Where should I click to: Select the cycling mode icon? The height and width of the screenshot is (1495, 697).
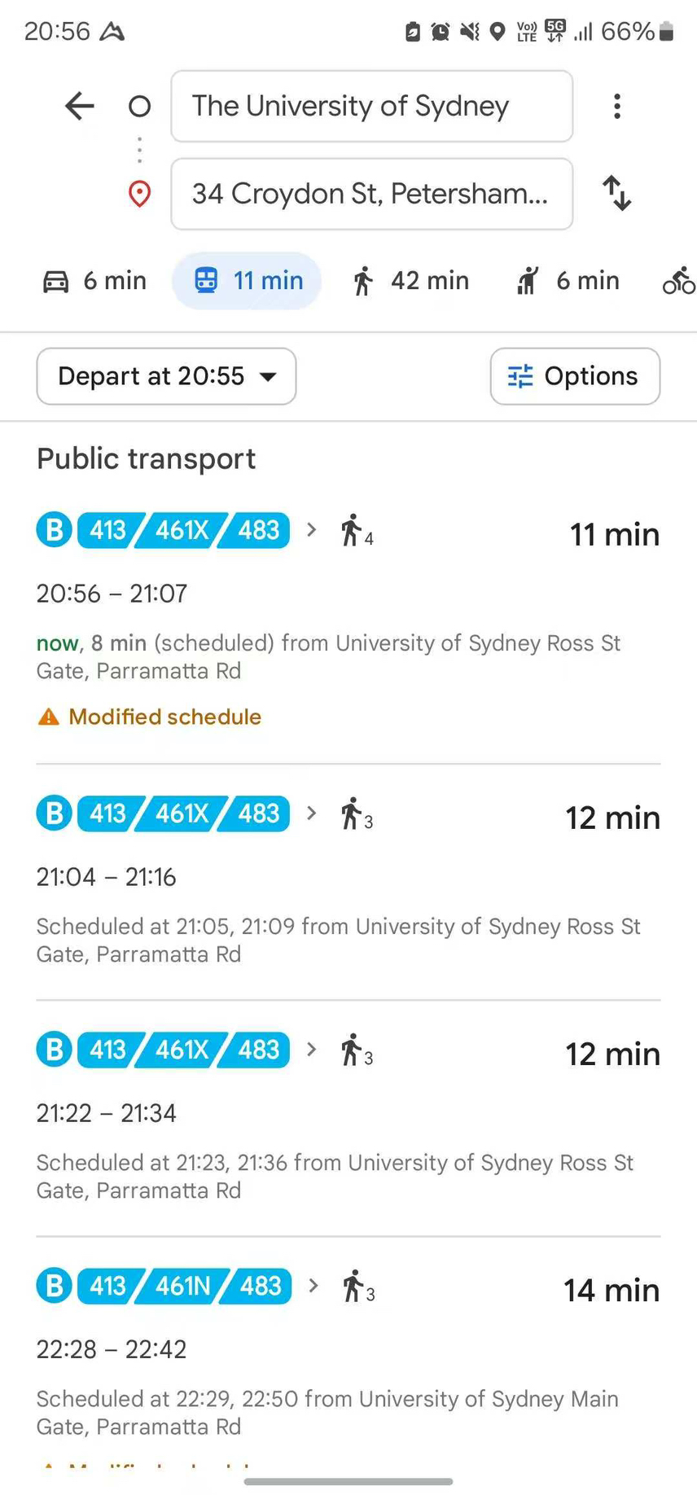(678, 280)
